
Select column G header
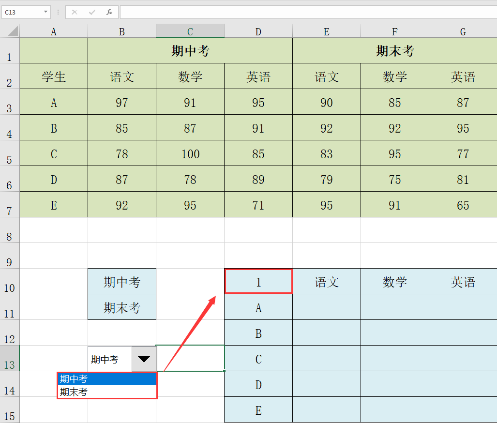(x=463, y=31)
